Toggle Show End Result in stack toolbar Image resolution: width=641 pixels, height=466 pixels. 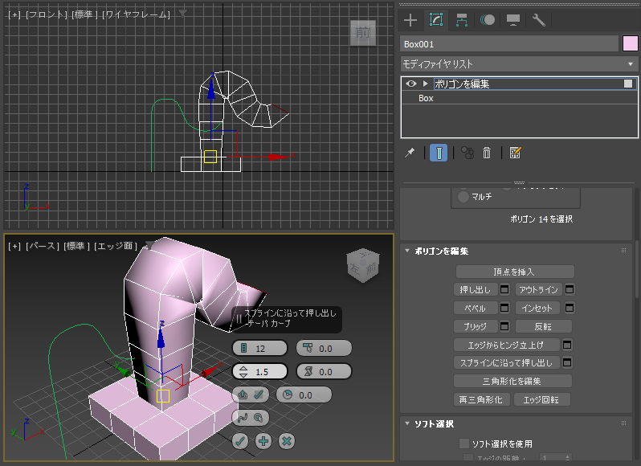click(439, 153)
